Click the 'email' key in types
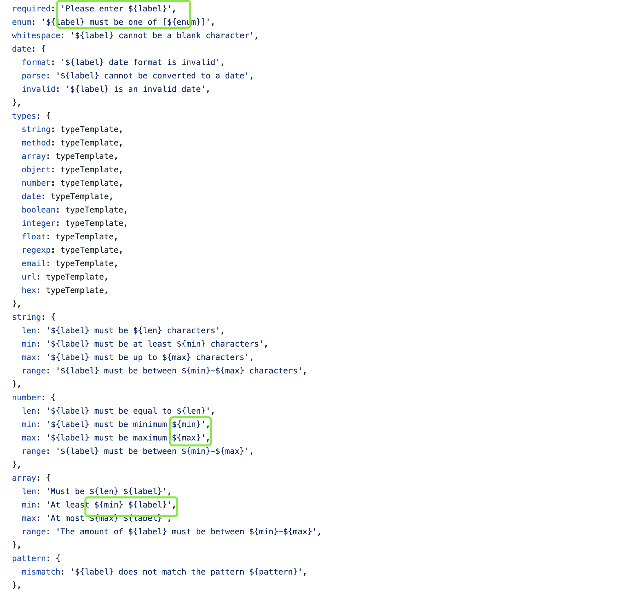The height and width of the screenshot is (592, 624). [x=34, y=263]
